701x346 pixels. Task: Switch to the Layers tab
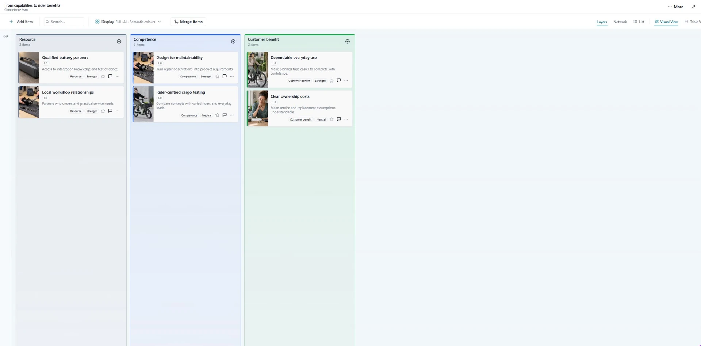point(602,22)
